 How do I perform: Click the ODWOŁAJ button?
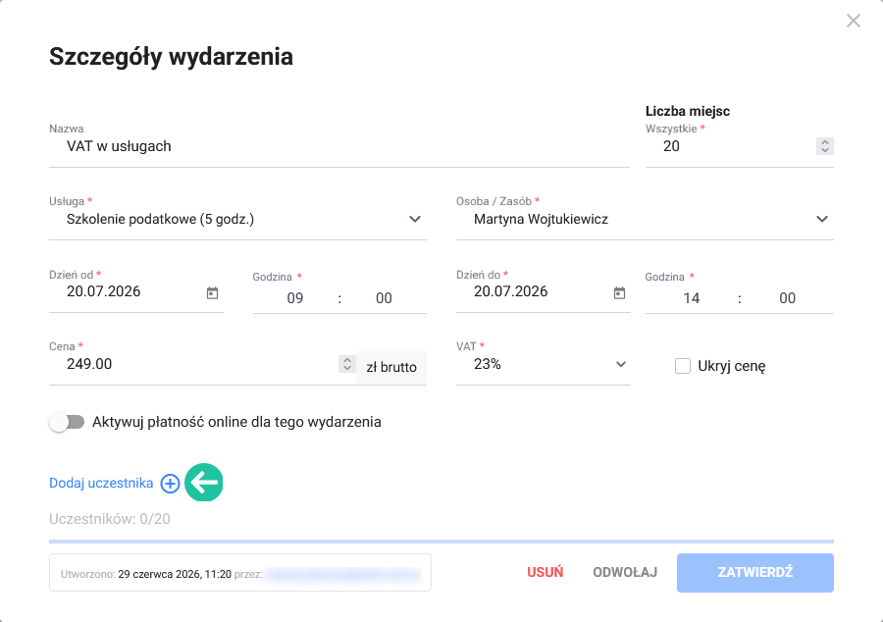pos(625,573)
